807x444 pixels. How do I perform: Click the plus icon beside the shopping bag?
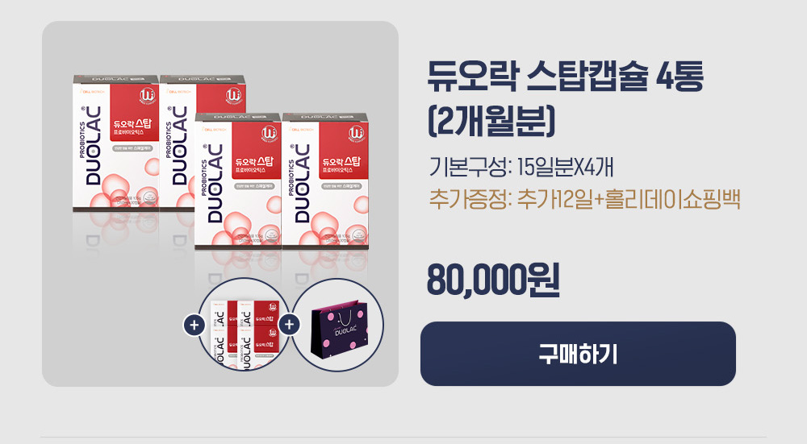[x=289, y=324]
